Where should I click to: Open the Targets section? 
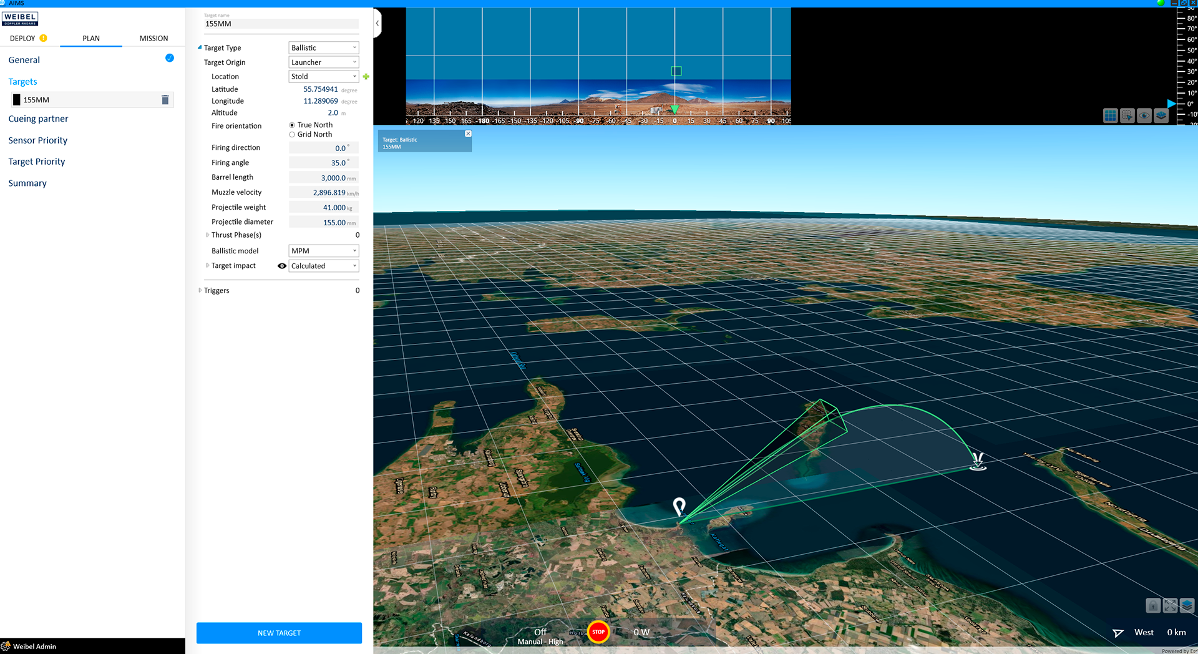pyautogui.click(x=22, y=82)
